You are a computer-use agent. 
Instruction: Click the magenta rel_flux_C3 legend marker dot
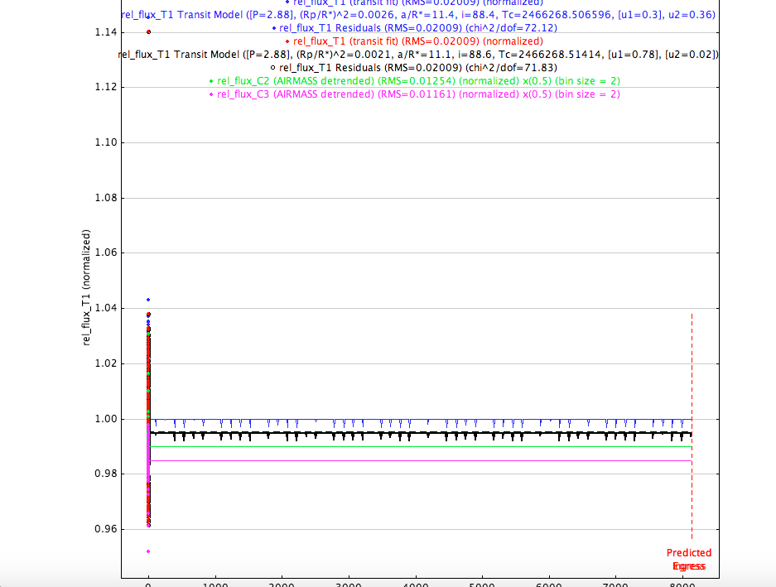coord(211,94)
